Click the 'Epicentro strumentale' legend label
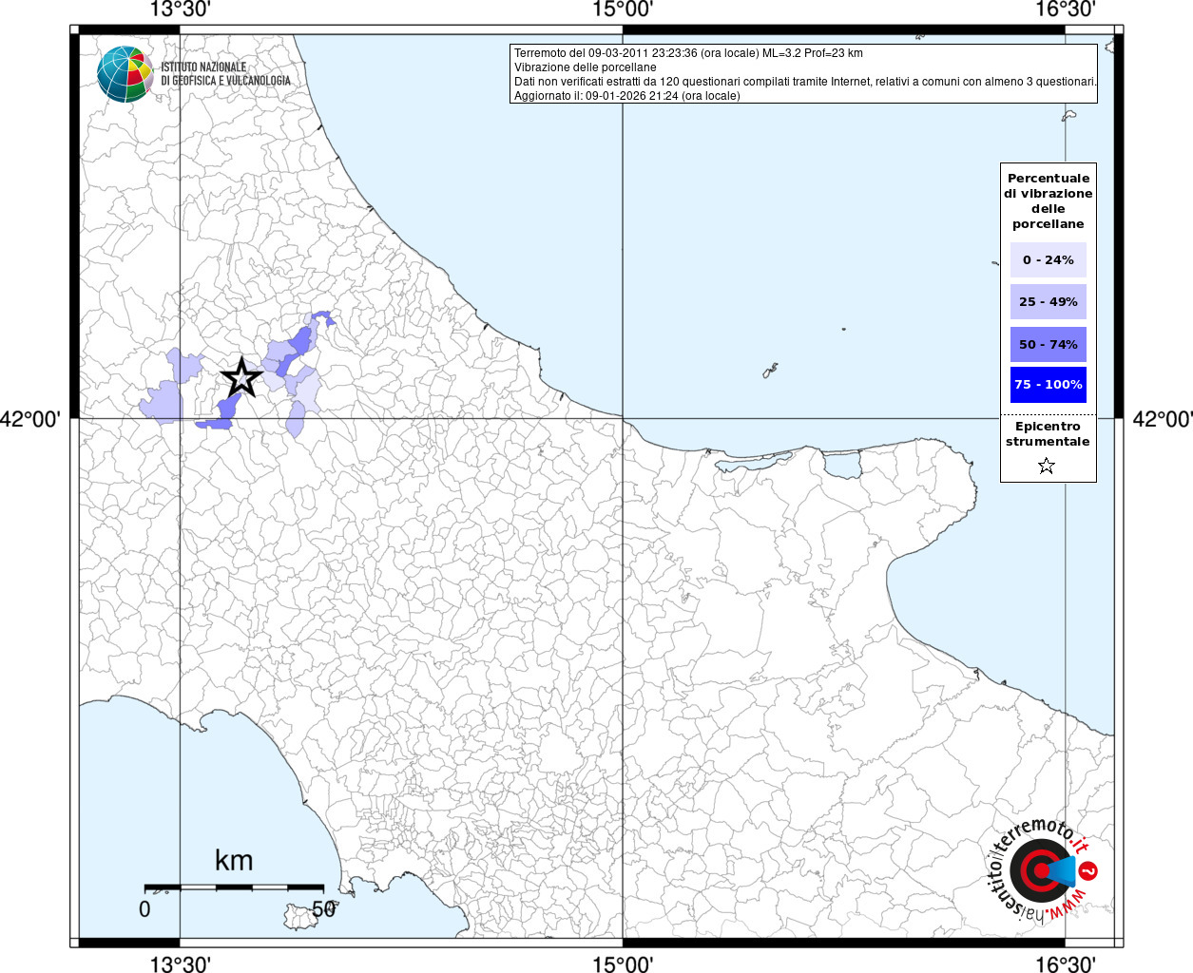 tap(1048, 433)
